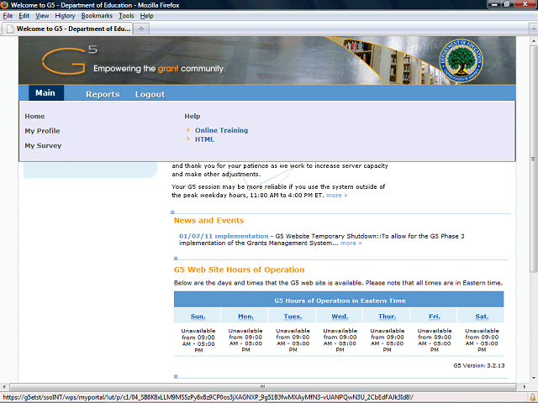Open the Tools menu

coord(126,16)
